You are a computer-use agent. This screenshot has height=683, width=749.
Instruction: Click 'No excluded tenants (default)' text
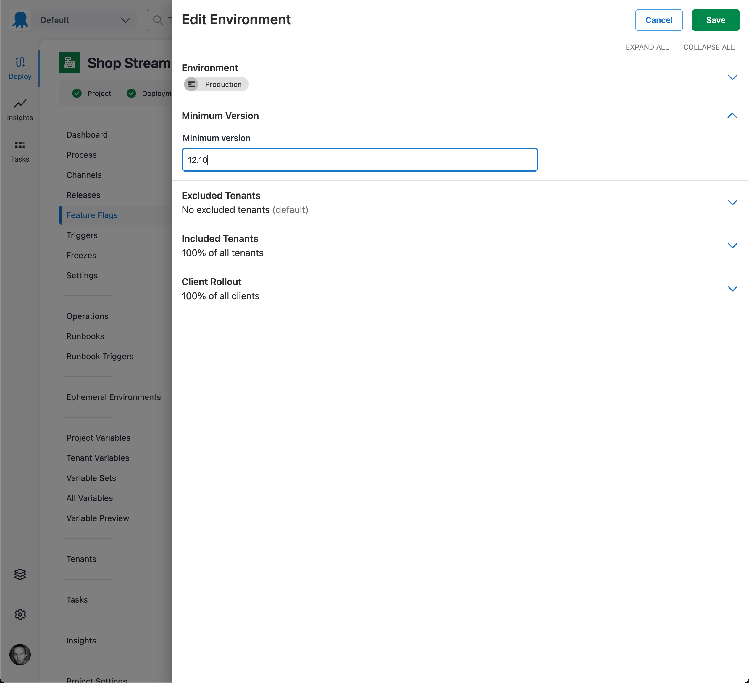(245, 210)
